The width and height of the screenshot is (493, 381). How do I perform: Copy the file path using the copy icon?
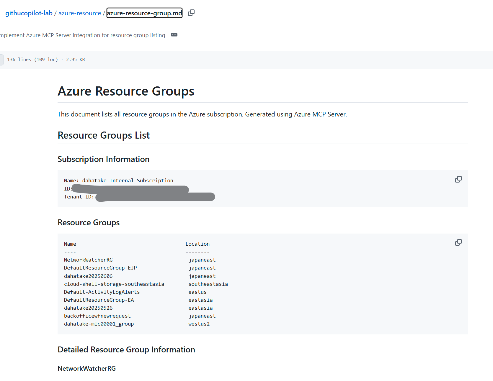pos(191,13)
